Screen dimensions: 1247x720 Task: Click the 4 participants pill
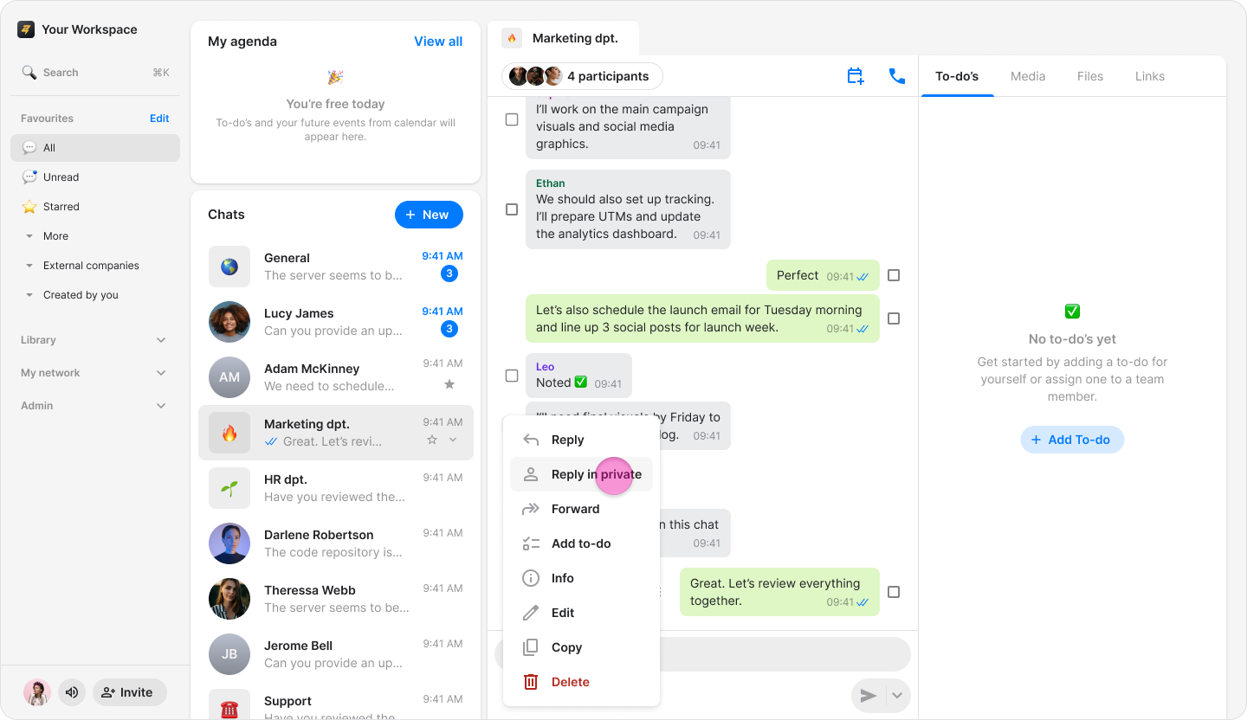coord(582,76)
